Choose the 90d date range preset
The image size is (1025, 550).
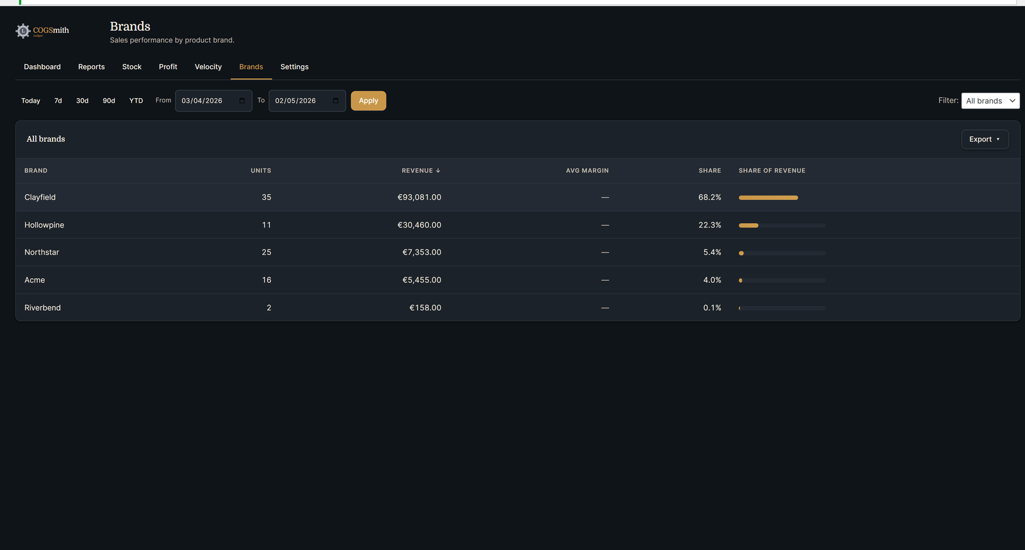[x=109, y=101]
